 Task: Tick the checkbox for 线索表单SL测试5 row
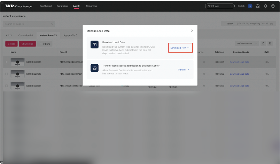pyautogui.click(x=6, y=74)
